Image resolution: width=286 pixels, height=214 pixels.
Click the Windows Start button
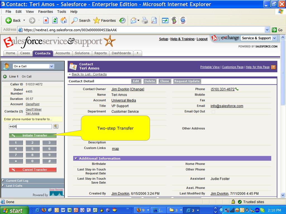coord(14,210)
